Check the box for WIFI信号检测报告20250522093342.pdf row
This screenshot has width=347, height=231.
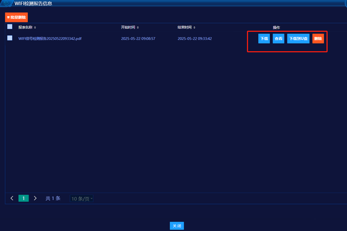(10, 38)
